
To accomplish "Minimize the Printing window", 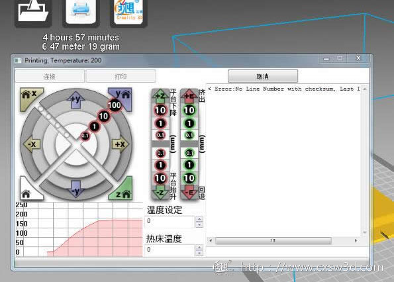I will click(326, 59).
